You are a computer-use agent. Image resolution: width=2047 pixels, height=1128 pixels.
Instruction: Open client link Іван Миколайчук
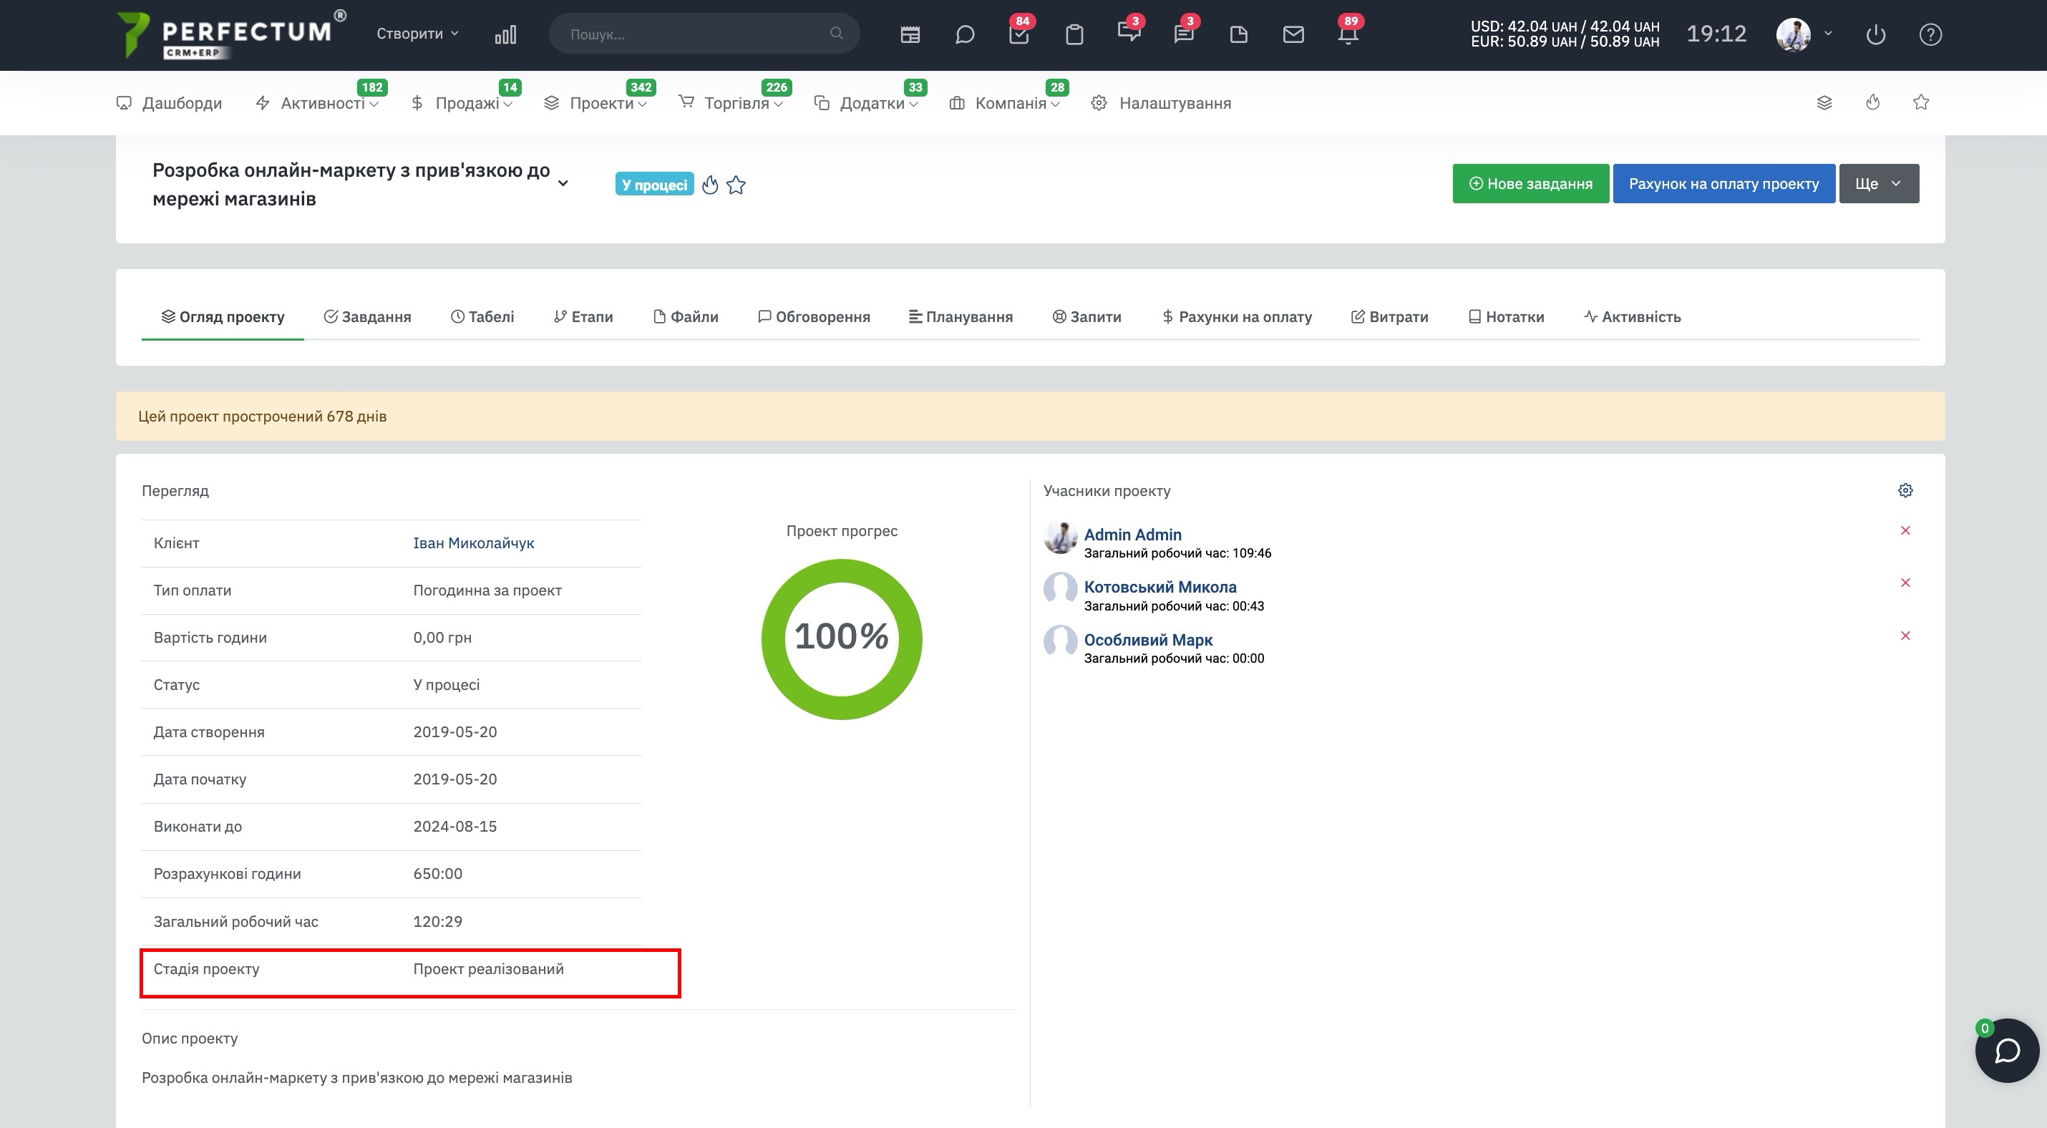pyautogui.click(x=474, y=543)
